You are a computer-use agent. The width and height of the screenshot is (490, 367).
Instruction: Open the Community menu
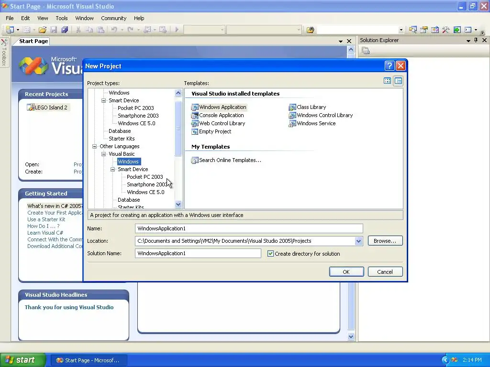[113, 18]
